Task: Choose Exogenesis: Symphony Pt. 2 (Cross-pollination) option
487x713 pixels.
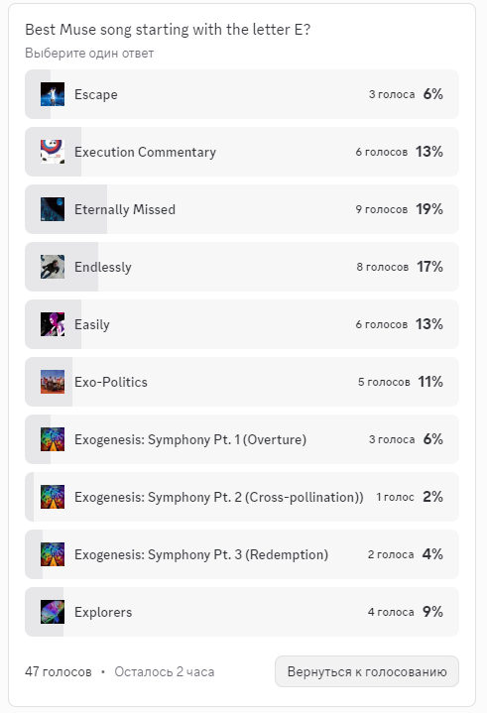Action: pos(242,497)
